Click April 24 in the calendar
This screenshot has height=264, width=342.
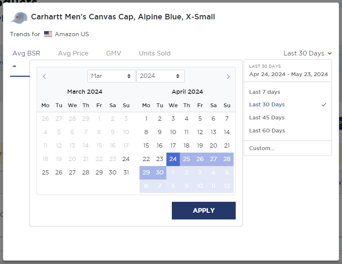173,159
